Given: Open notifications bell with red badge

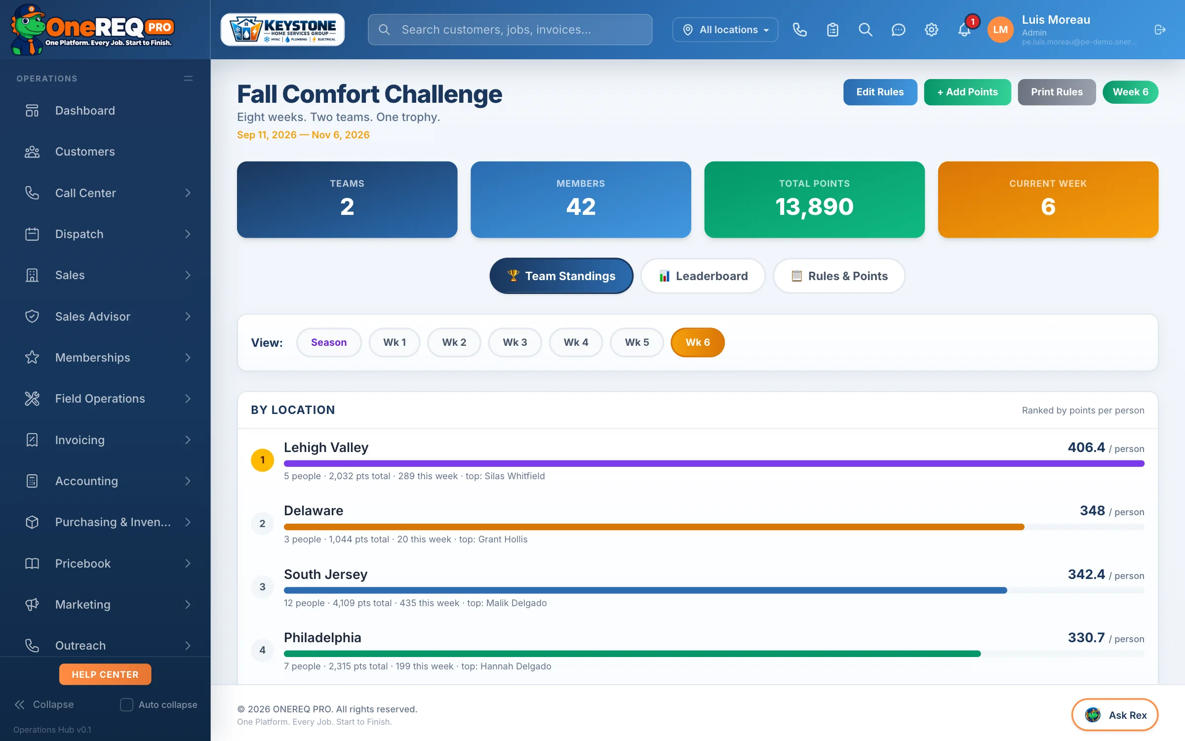Looking at the screenshot, I should [x=964, y=29].
